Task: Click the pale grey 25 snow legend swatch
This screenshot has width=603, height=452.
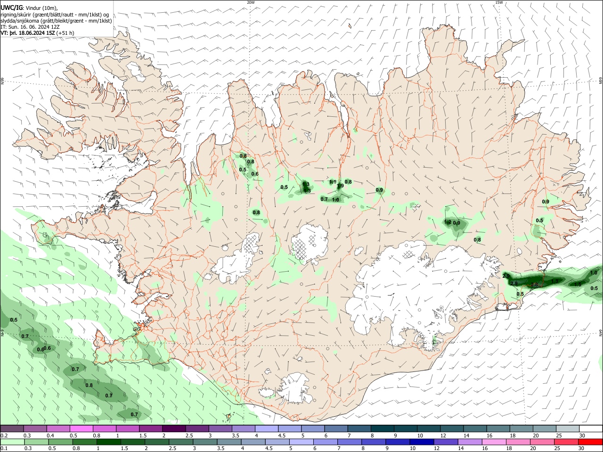Action: point(568,429)
